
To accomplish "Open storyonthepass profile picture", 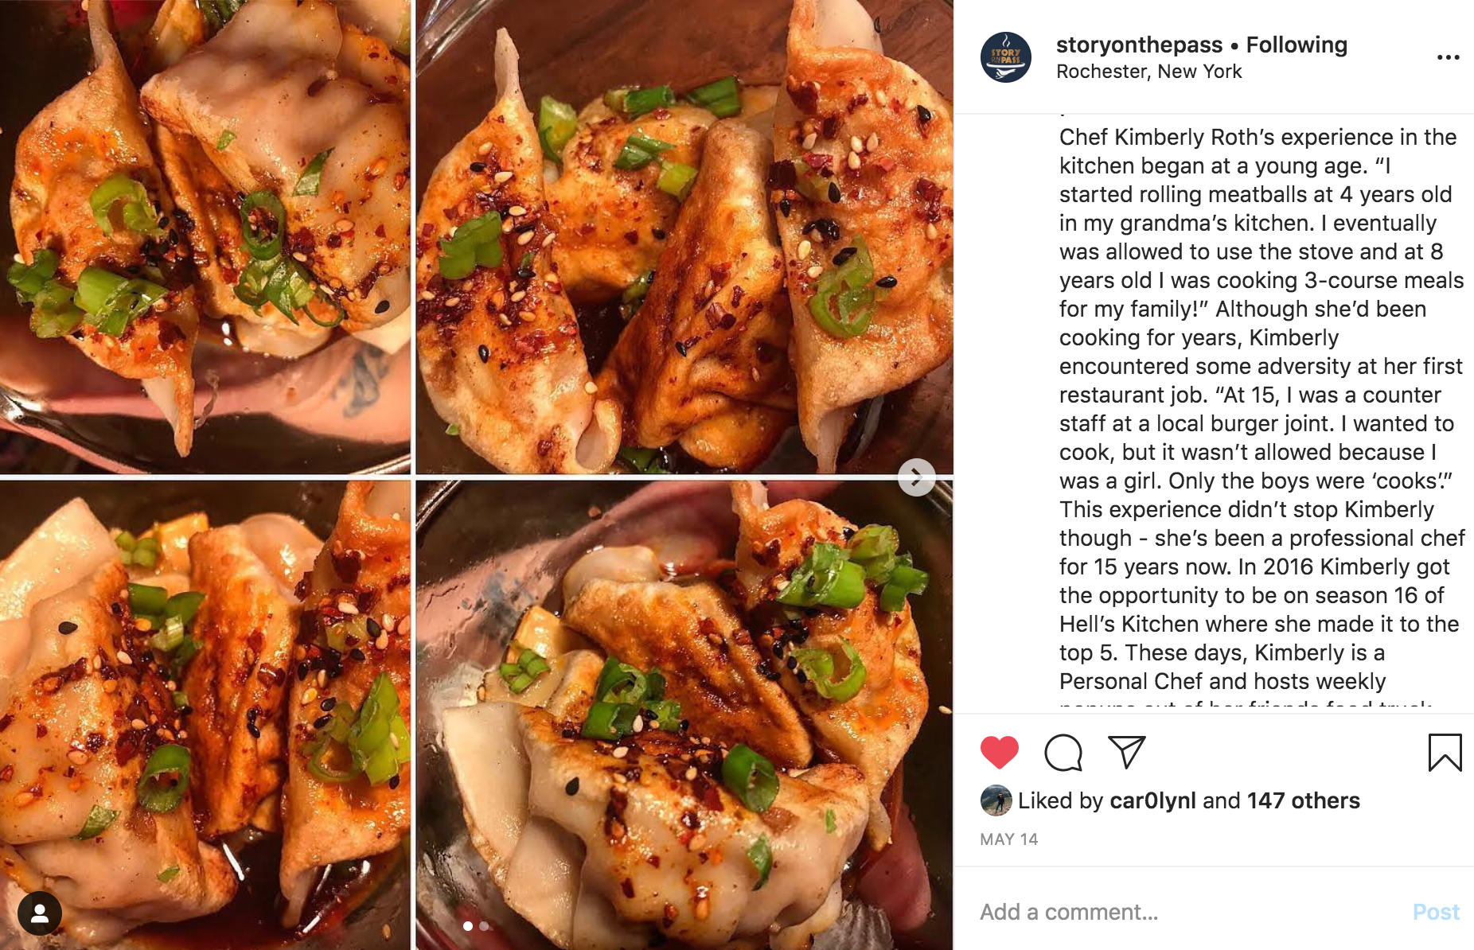I will click(1006, 57).
